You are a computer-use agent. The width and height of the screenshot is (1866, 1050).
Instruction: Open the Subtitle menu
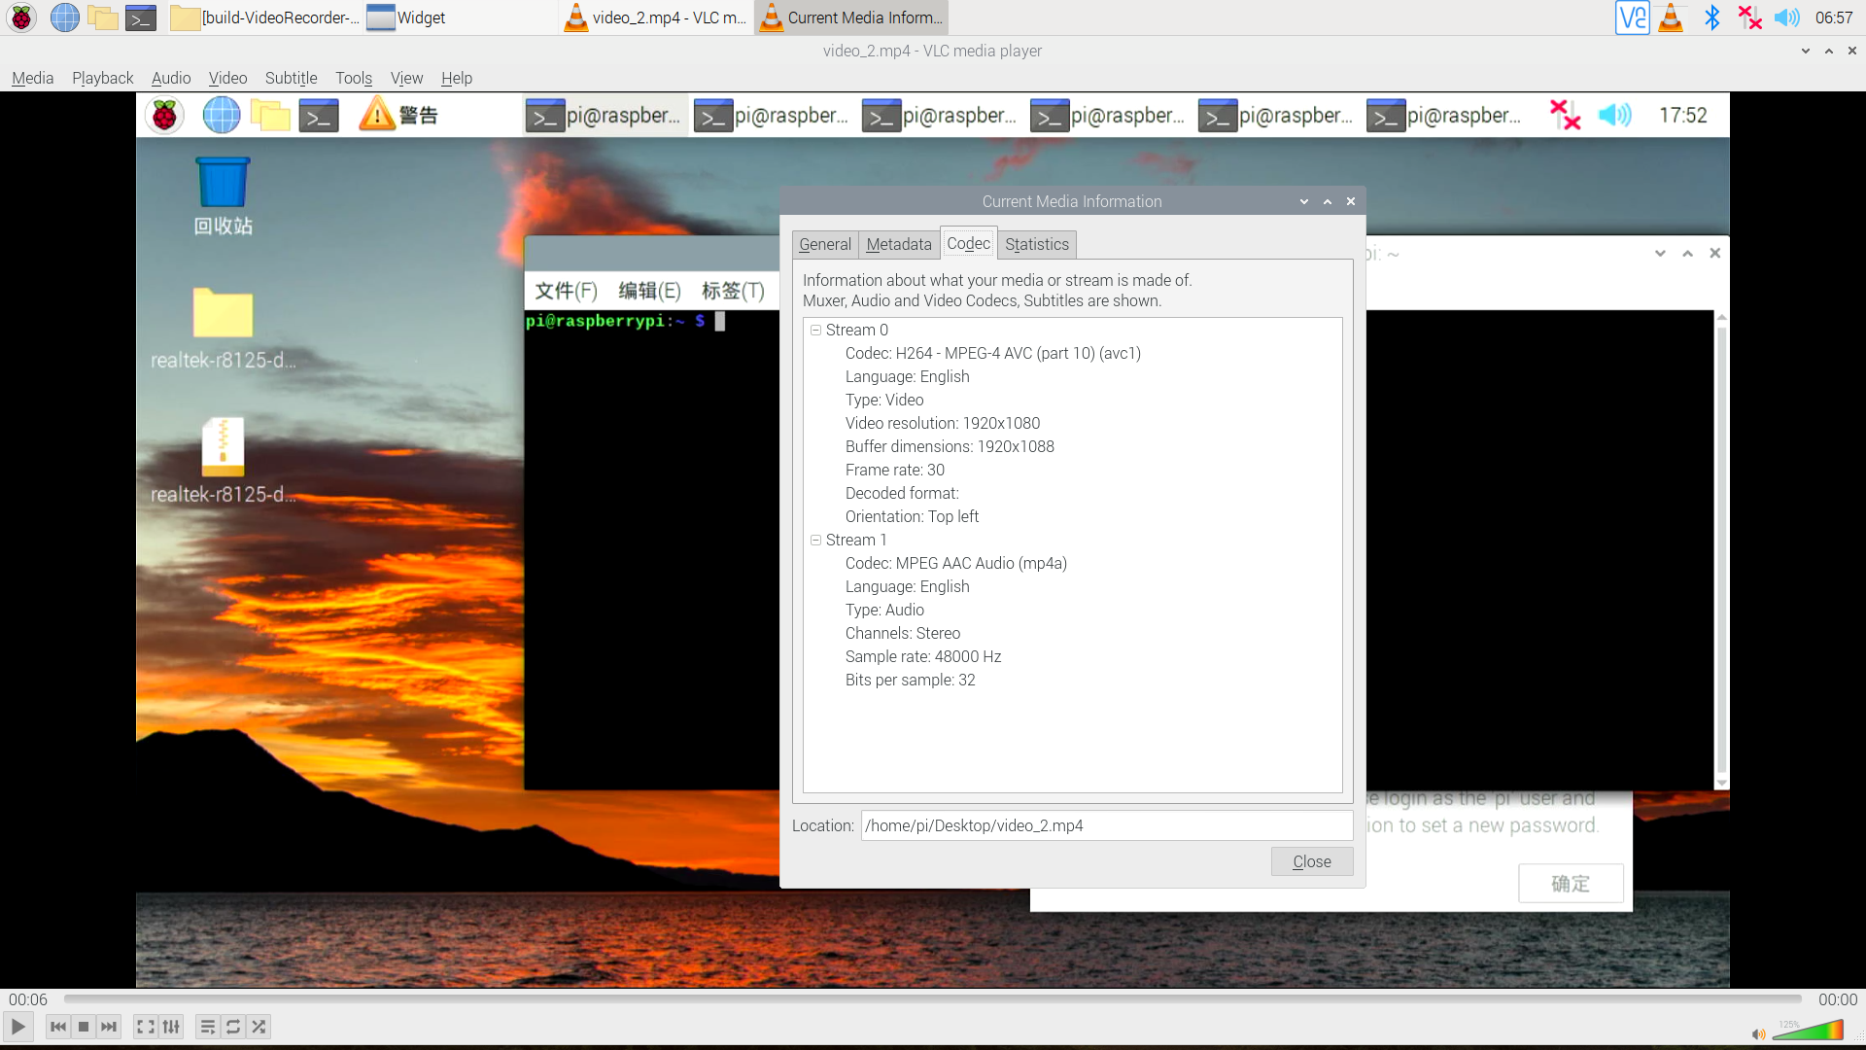291,78
